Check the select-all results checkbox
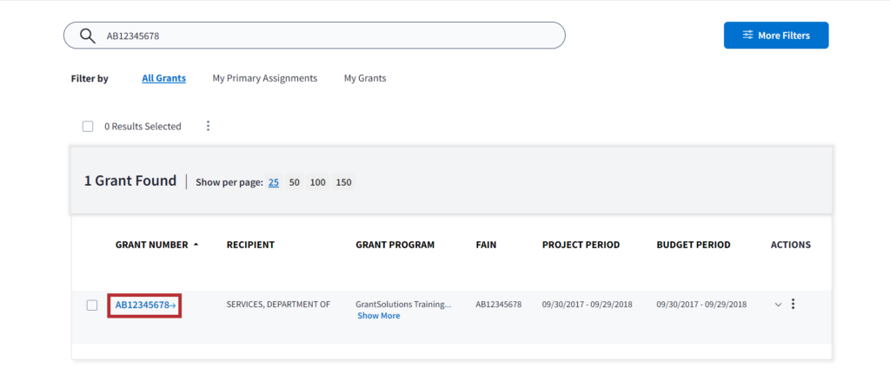The height and width of the screenshot is (381, 890). (88, 127)
